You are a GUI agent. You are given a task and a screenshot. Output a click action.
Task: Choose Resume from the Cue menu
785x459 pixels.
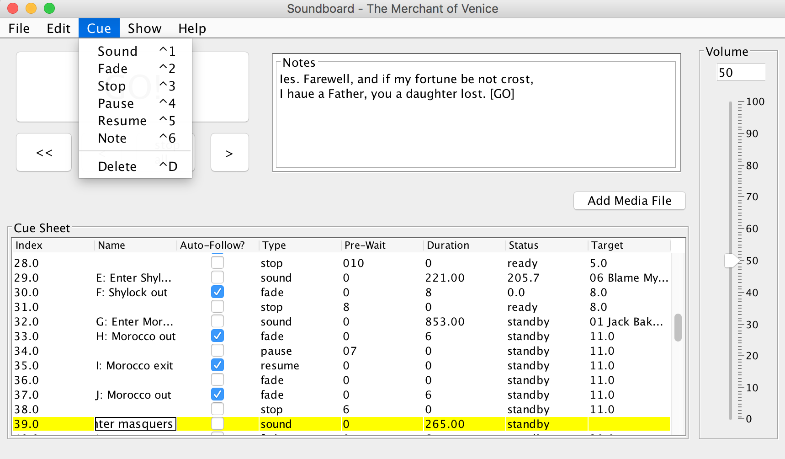tap(135, 121)
